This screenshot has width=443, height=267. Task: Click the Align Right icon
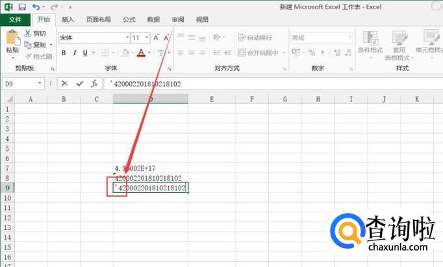pyautogui.click(x=202, y=53)
